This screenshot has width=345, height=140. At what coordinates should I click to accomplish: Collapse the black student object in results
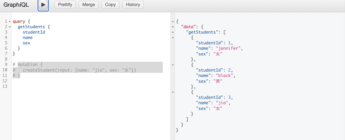click(x=173, y=65)
